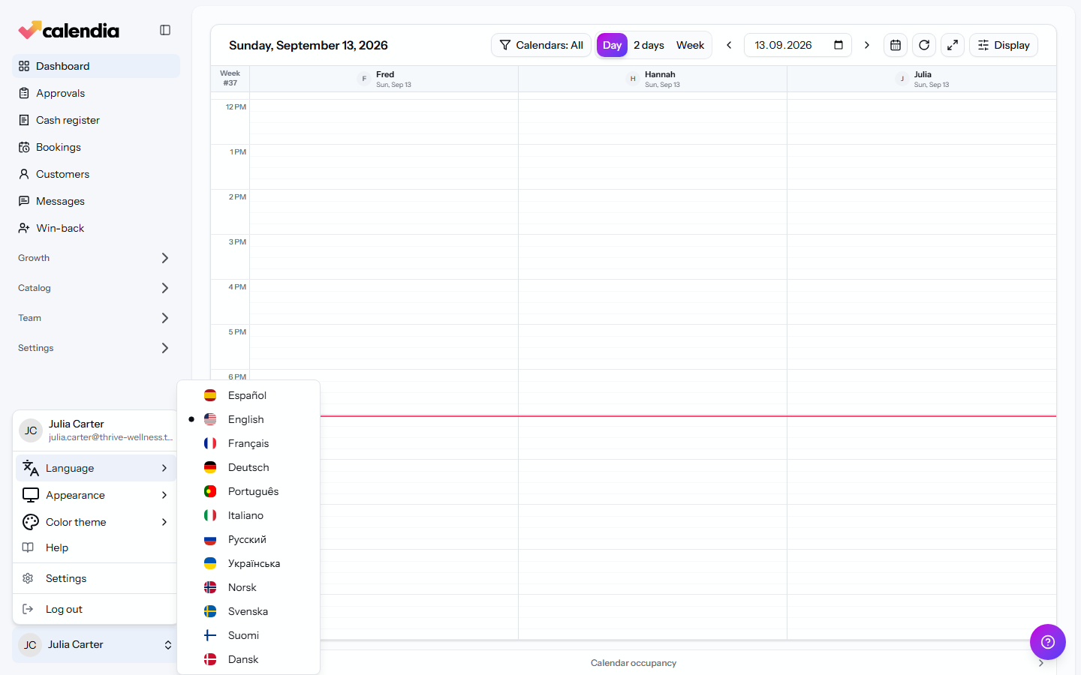1081x675 pixels.
Task: Select English language option
Action: coord(248,419)
